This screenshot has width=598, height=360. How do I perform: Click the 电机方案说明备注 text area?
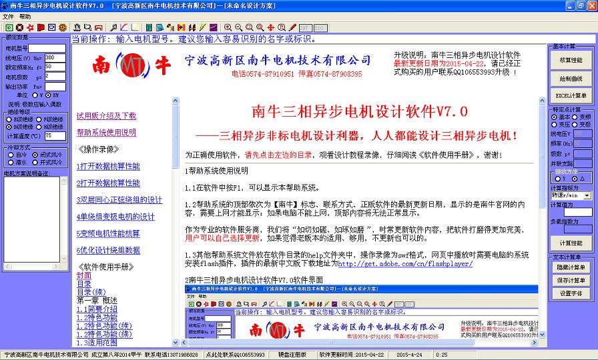pos(31,219)
